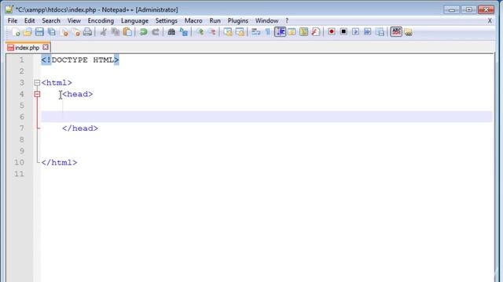Open the Replace dialog from the toolbar
The height and width of the screenshot is (282, 503).
coord(183,32)
